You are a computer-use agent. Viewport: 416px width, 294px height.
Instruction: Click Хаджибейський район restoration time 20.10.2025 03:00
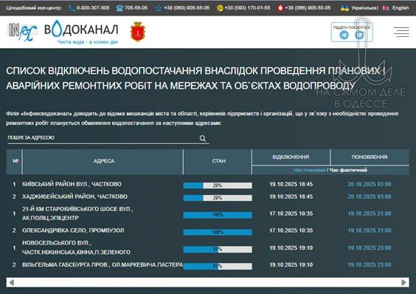(x=370, y=196)
